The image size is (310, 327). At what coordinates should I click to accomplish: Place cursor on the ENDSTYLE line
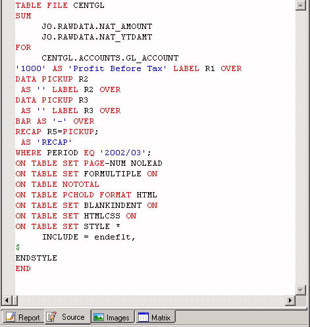pos(36,258)
